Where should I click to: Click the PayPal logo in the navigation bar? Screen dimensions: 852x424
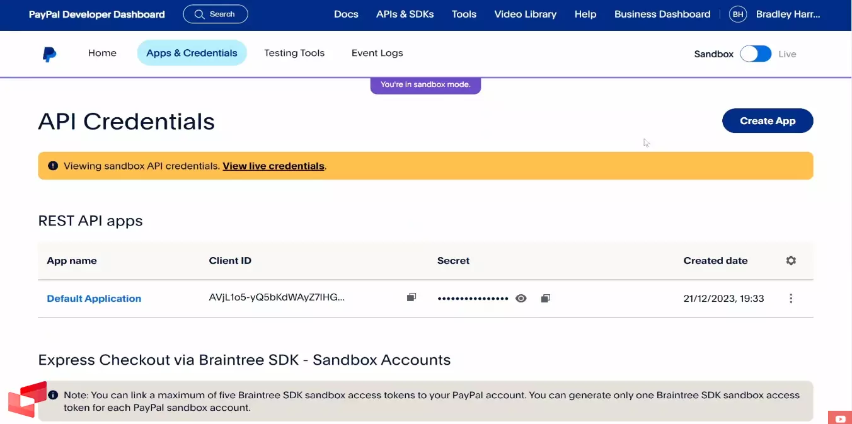(50, 54)
